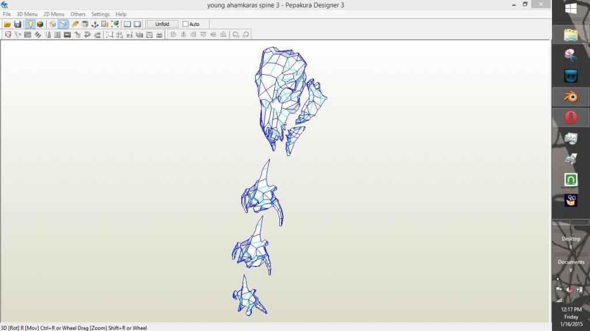Screen dimensions: 590x331
Task: Click the Unfold button
Action: [x=162, y=24]
